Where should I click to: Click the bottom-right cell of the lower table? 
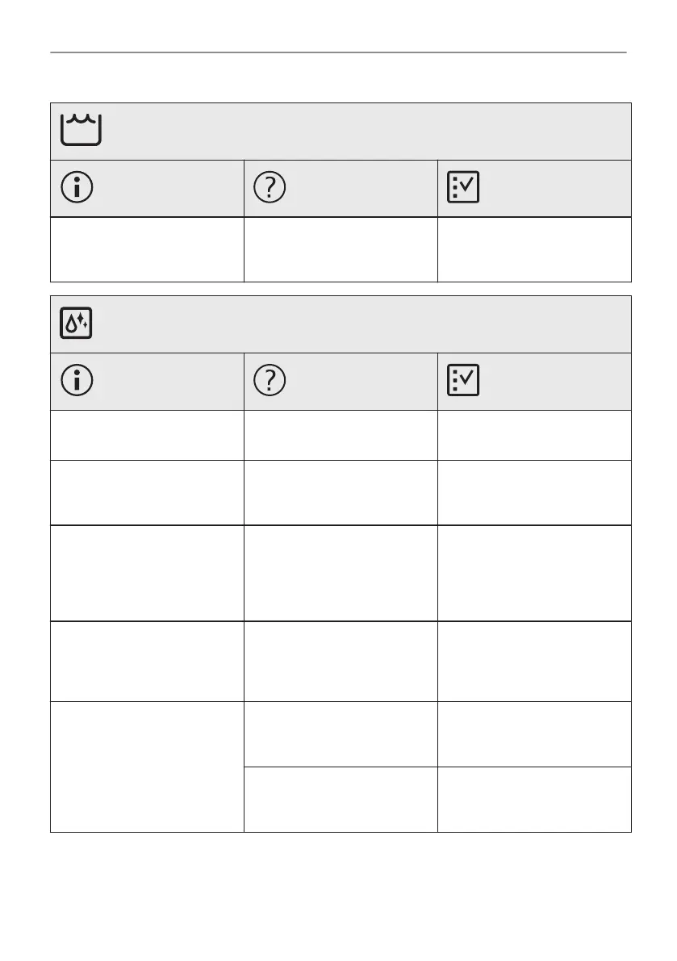tap(533, 799)
